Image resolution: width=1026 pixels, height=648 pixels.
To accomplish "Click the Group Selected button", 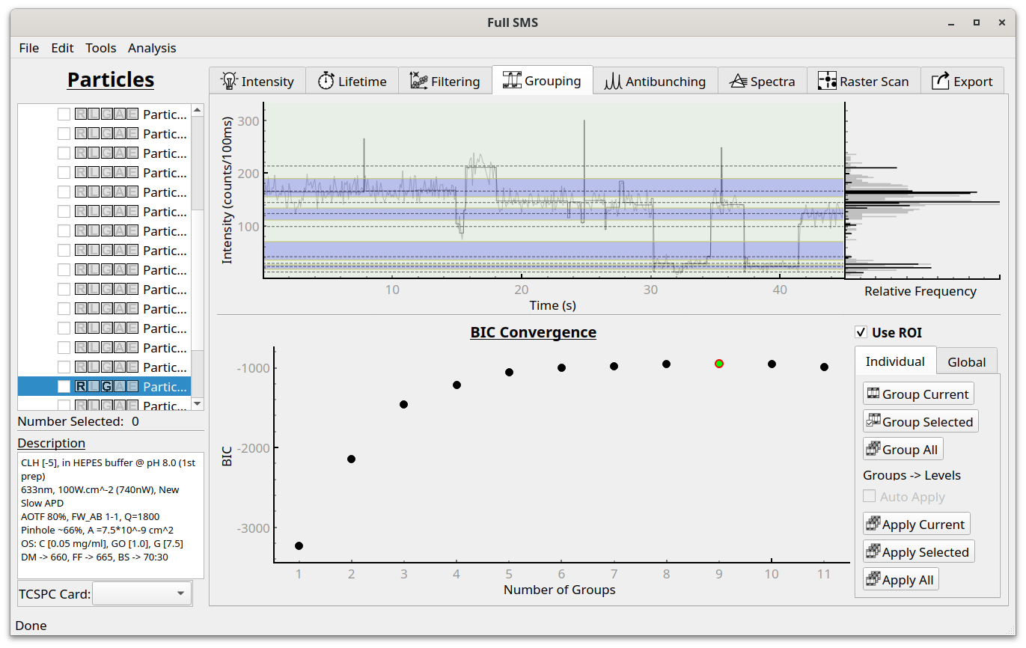I will [920, 422].
